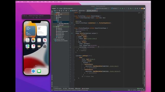Screen dimensions: 165x92
Task: Collapse the lib folder in tree
Action: pos(55,20)
